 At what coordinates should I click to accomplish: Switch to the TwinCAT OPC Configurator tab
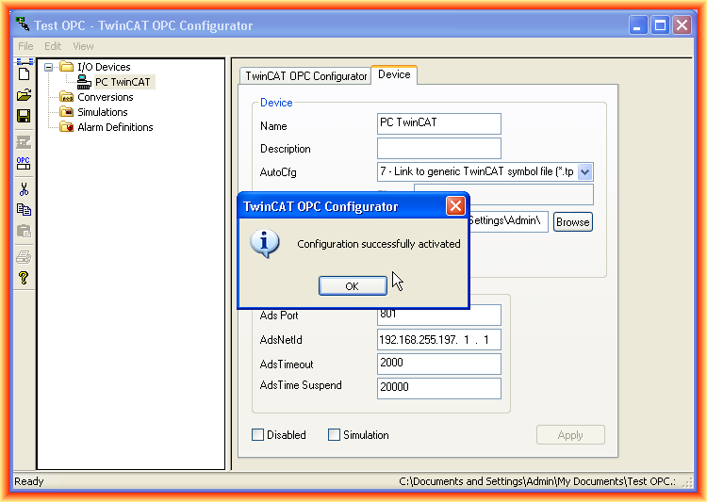(x=305, y=76)
